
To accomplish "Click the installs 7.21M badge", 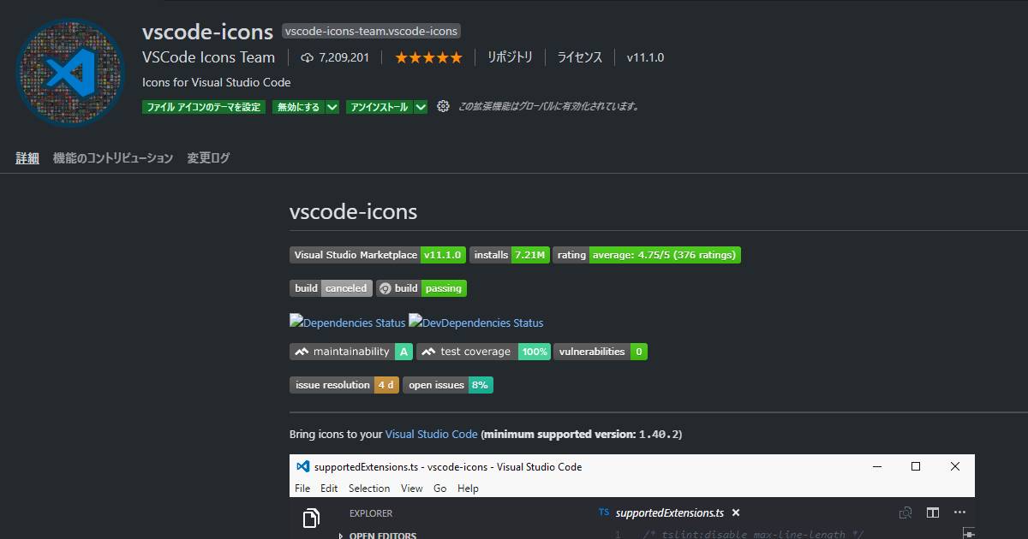I will click(x=510, y=255).
